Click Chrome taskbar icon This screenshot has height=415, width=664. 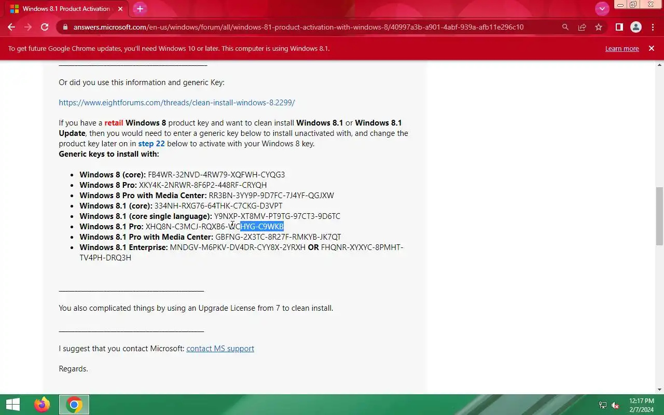coord(74,405)
